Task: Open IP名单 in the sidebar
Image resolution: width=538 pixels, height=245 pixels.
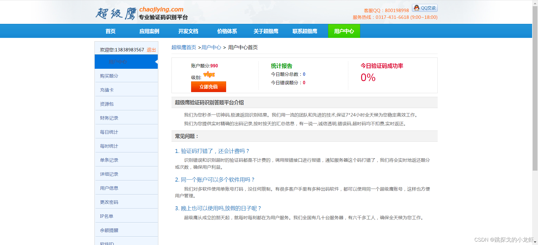Action: 126,216
